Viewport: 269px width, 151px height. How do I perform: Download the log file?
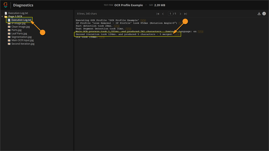pyautogui.click(x=259, y=13)
